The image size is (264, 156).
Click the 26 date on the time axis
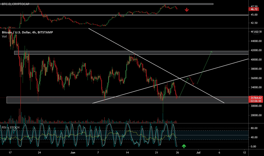pos(177,153)
